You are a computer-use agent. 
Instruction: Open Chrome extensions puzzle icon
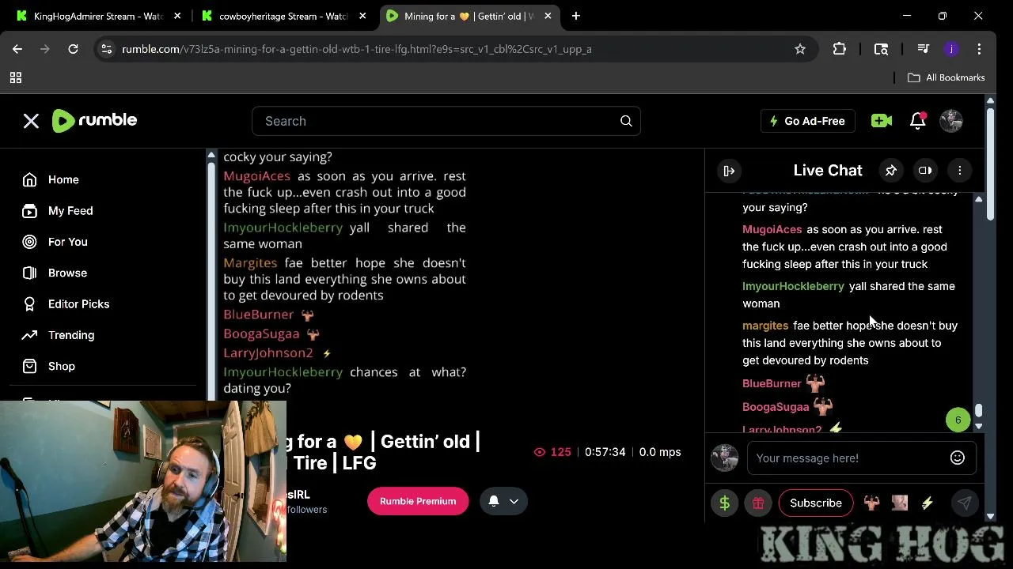click(x=840, y=49)
